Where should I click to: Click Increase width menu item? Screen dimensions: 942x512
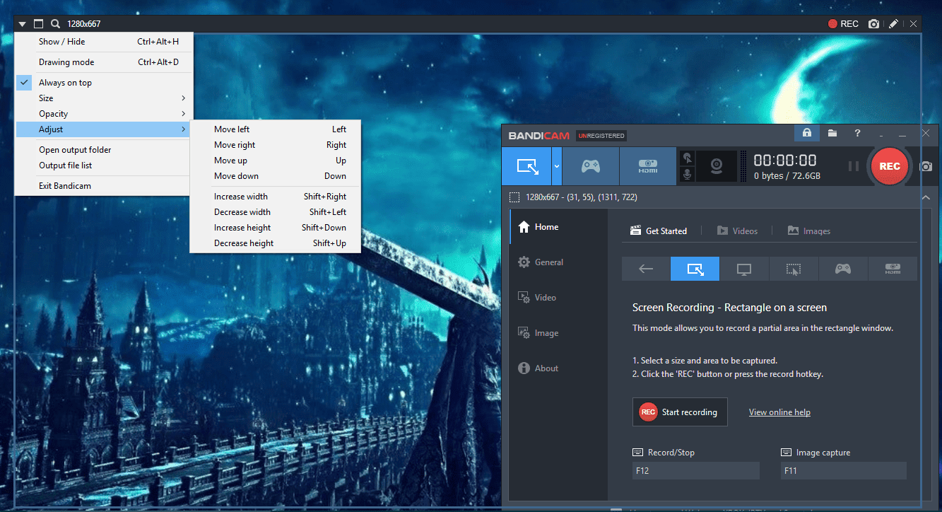click(x=276, y=197)
